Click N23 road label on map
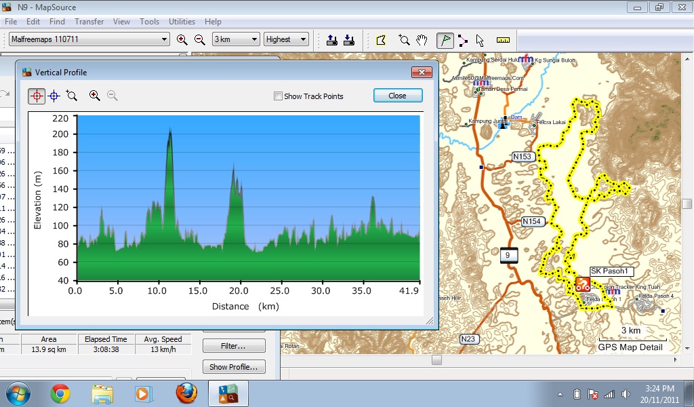The height and width of the screenshot is (407, 694). pos(468,338)
